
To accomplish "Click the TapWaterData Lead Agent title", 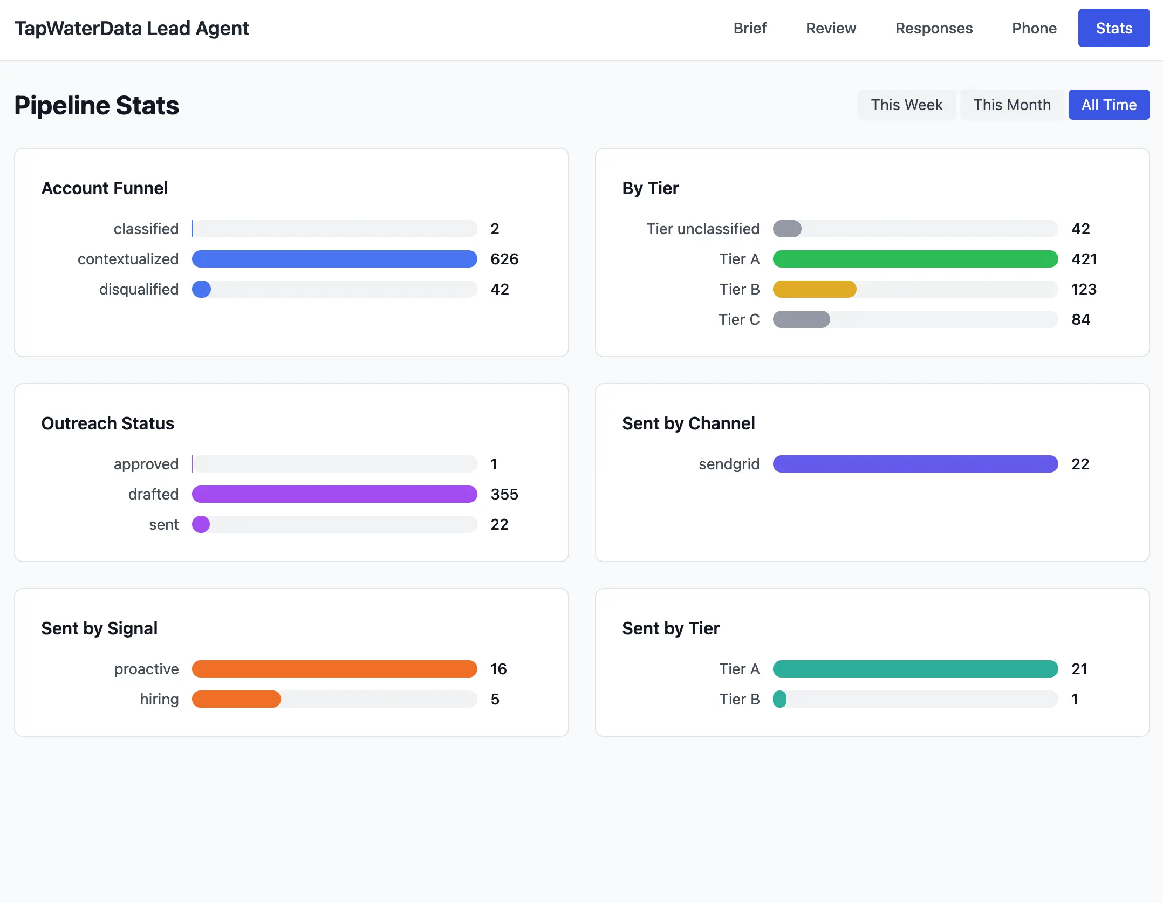I will coord(132,28).
